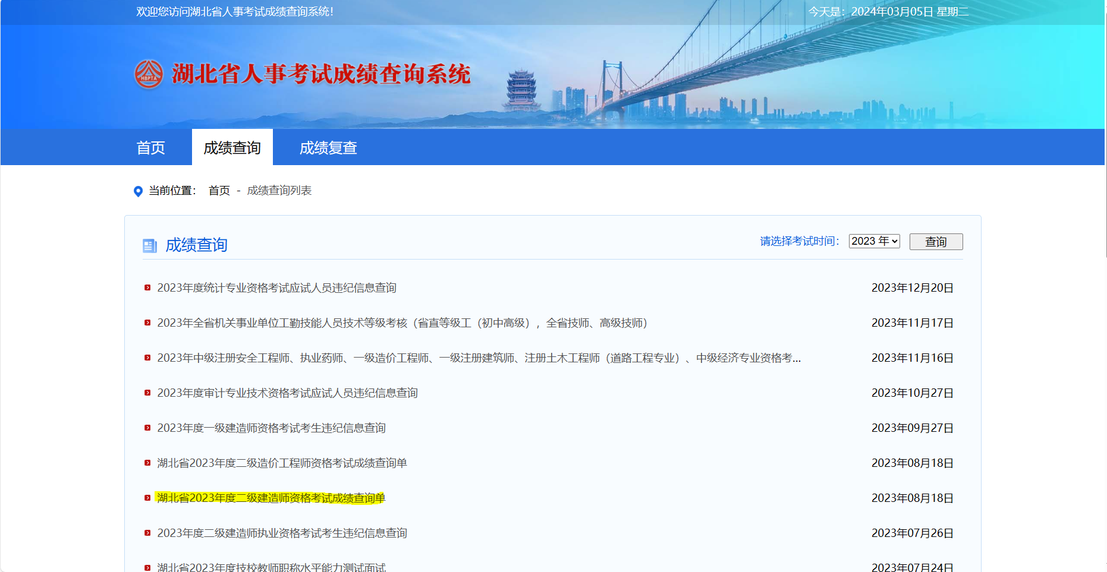Click the HBPTA red logo emblem
1107x572 pixels.
[149, 74]
